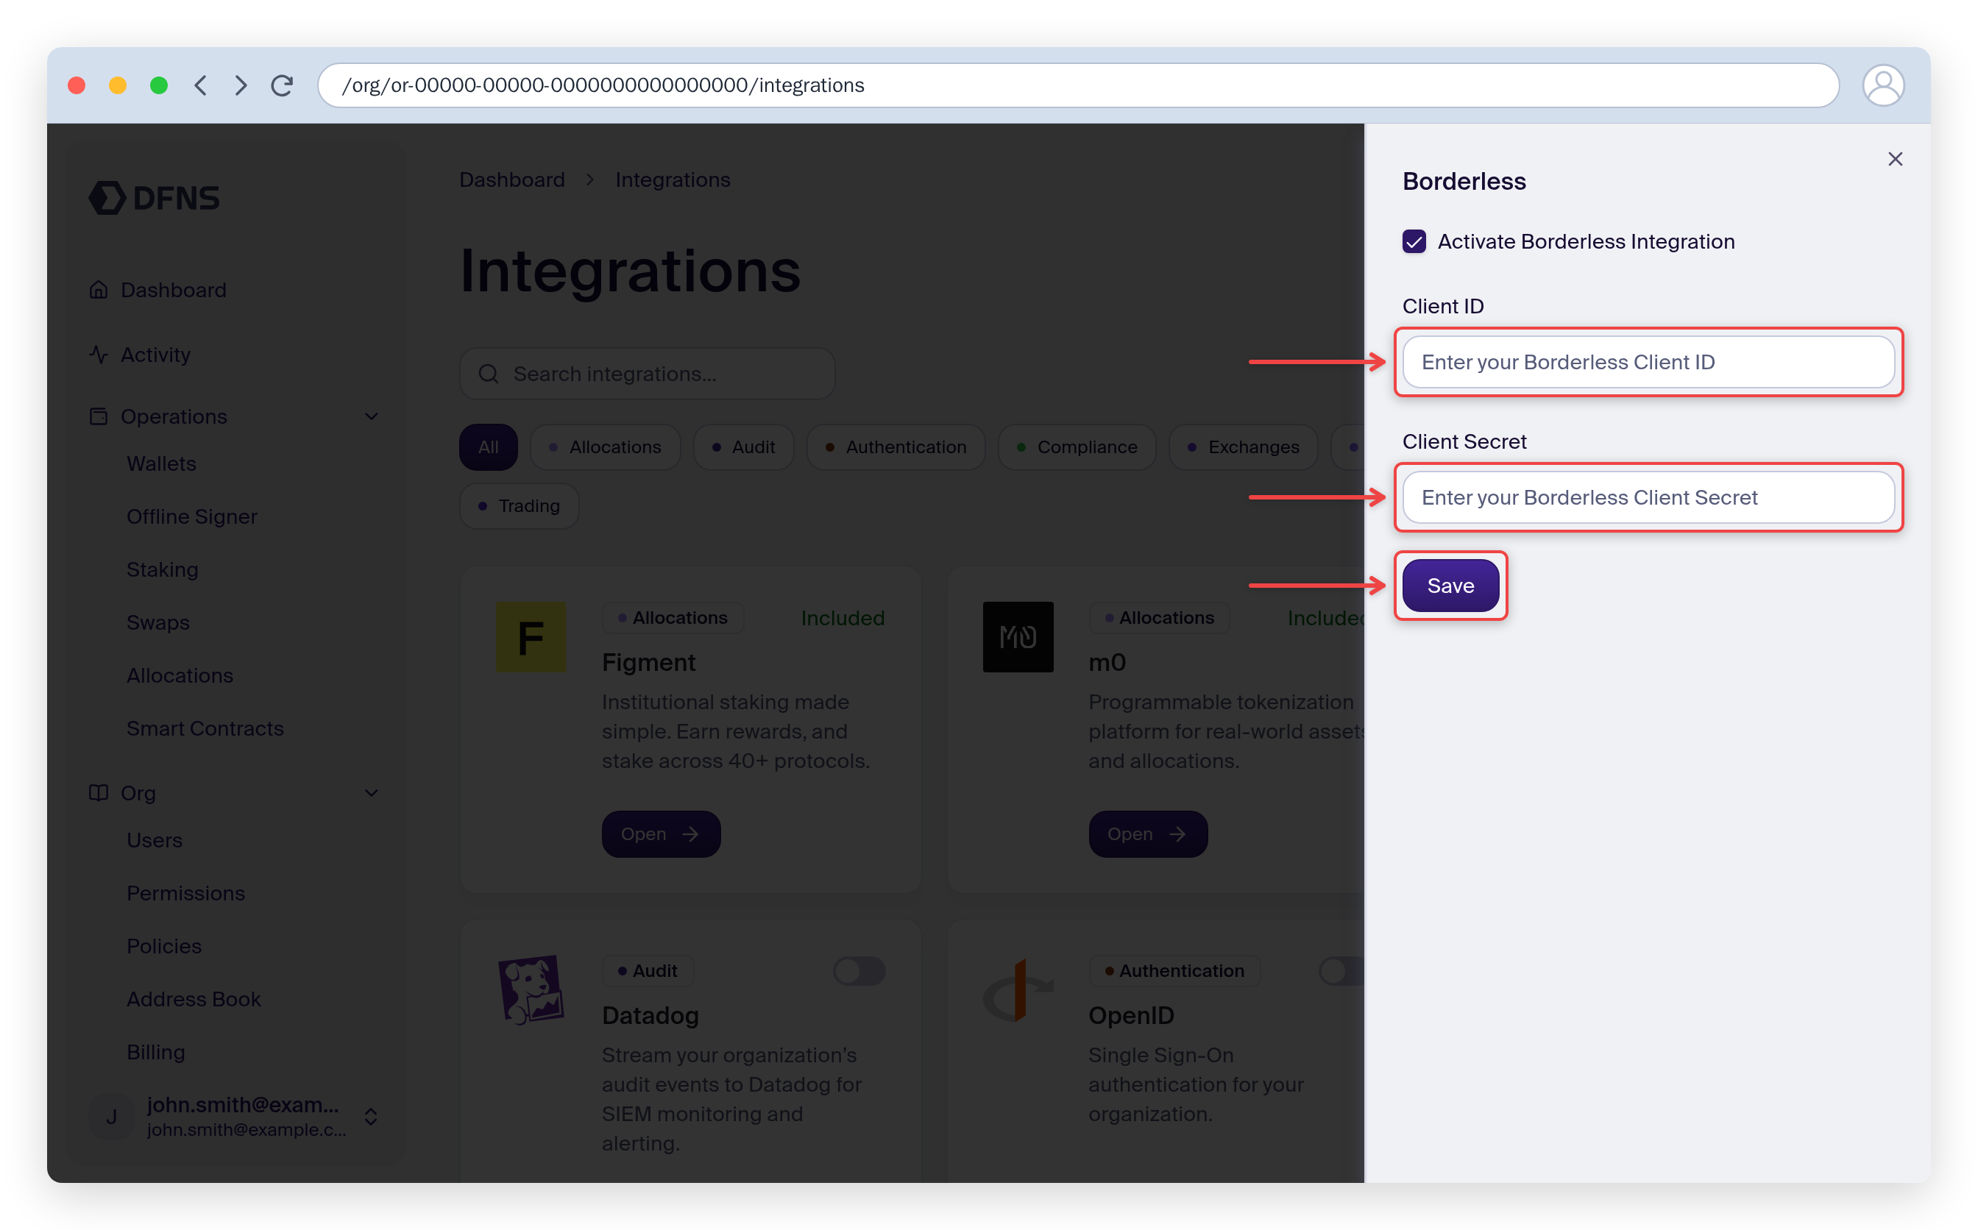The width and height of the screenshot is (1978, 1230).
Task: Open Offline Signer page
Action: (192, 516)
